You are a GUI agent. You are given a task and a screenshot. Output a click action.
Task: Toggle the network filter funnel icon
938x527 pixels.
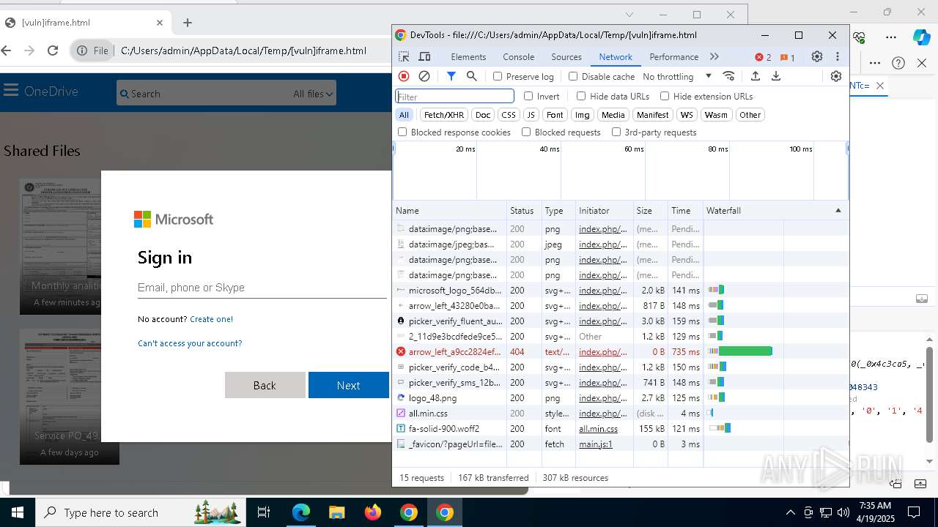[451, 76]
